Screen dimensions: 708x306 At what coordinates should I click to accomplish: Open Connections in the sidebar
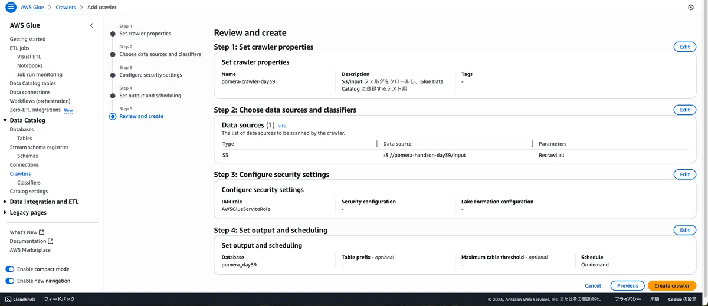[x=24, y=164]
